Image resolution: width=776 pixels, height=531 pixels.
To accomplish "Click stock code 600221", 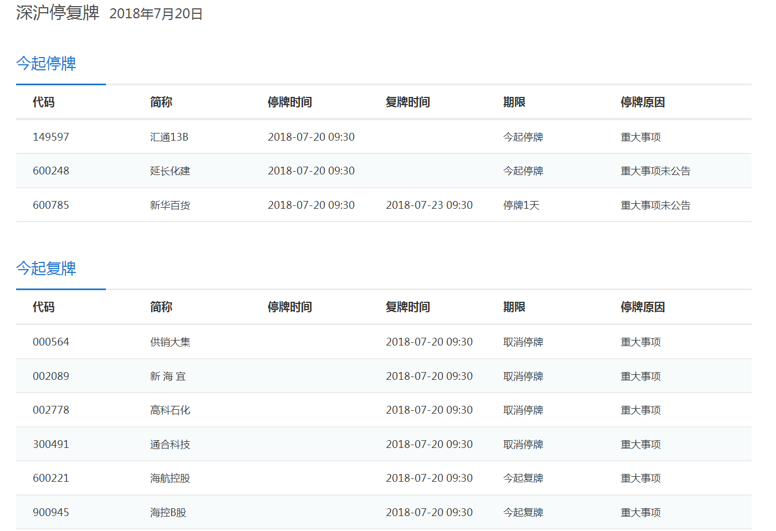I will [x=51, y=478].
